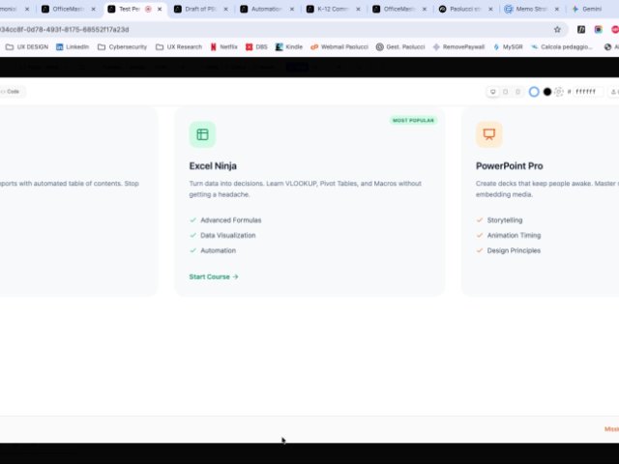Toggle the Code view button
The image size is (619, 464).
coord(13,92)
